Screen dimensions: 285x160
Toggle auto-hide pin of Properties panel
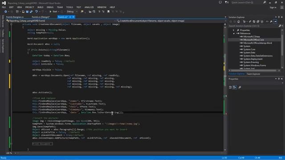pyautogui.click(x=279, y=79)
